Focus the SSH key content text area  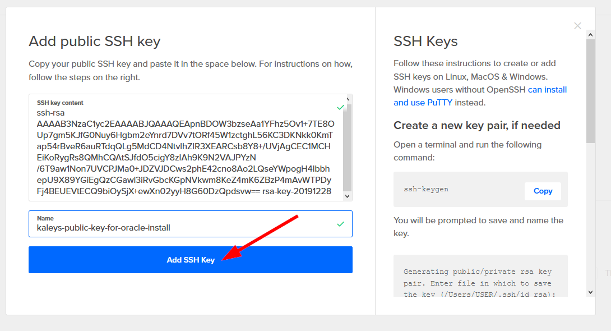pos(185,151)
